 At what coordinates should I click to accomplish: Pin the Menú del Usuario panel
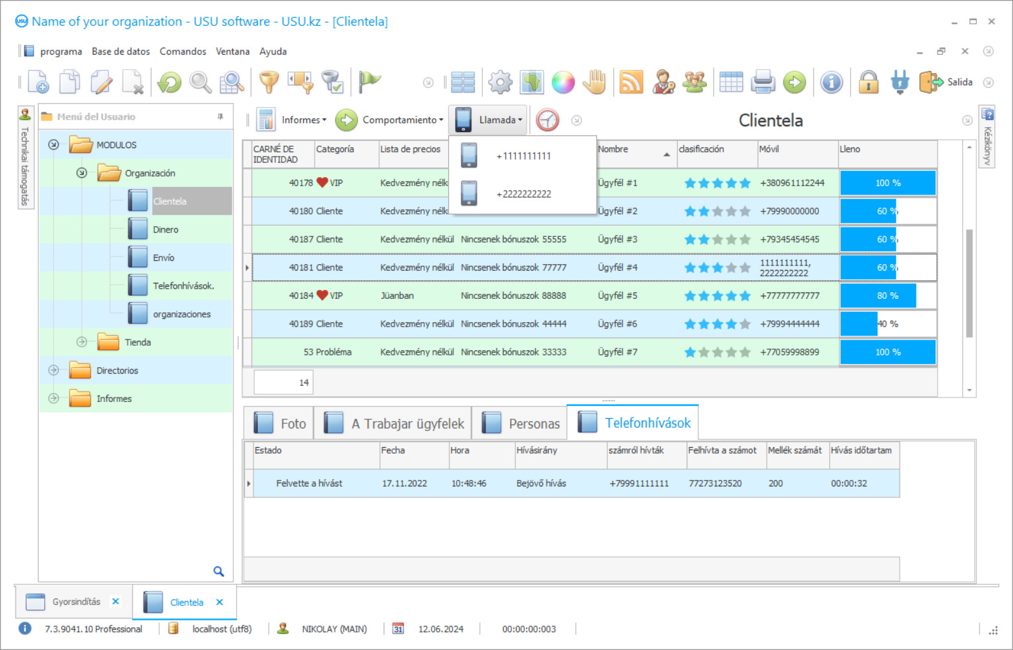[221, 117]
